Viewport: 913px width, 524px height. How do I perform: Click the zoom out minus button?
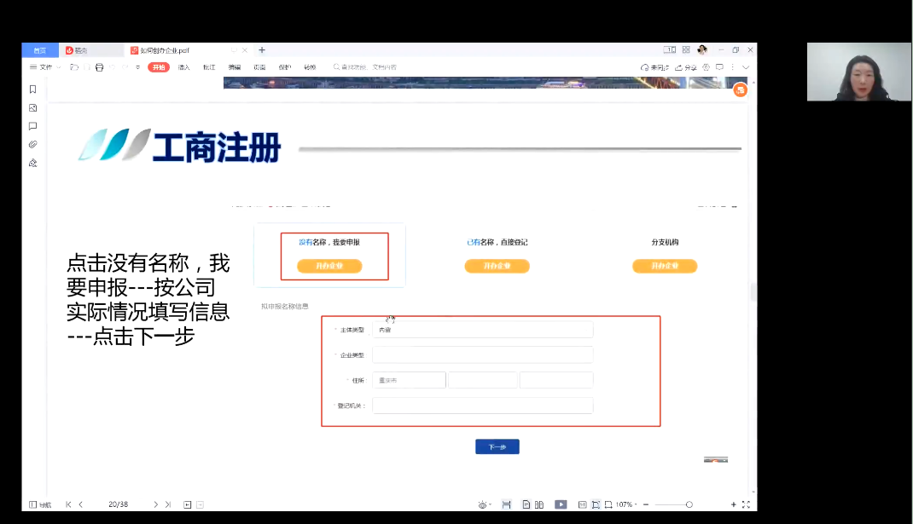point(646,504)
